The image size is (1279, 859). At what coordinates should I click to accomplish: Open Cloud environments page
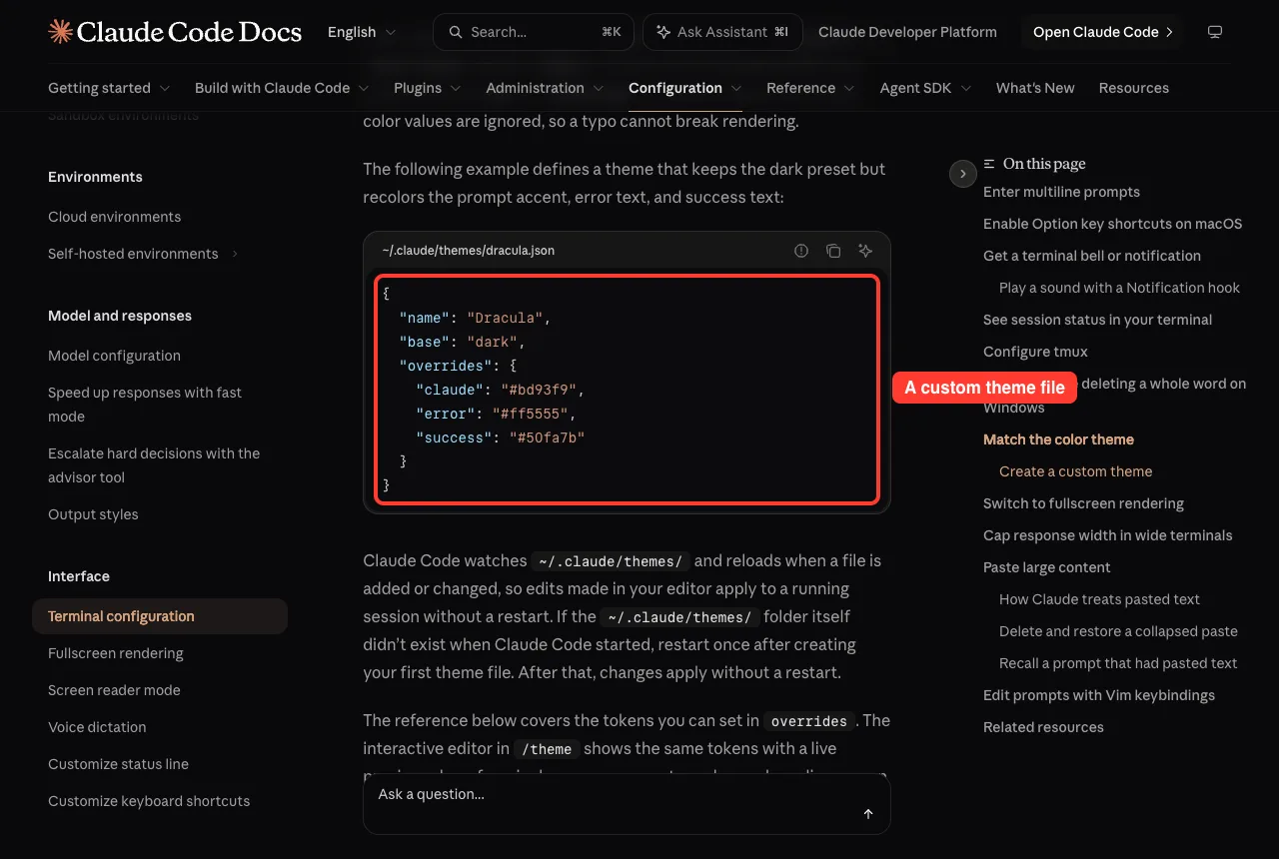(114, 217)
